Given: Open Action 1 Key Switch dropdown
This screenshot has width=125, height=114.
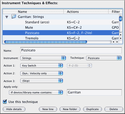Looking at the screenshot, I should pos(42,66).
